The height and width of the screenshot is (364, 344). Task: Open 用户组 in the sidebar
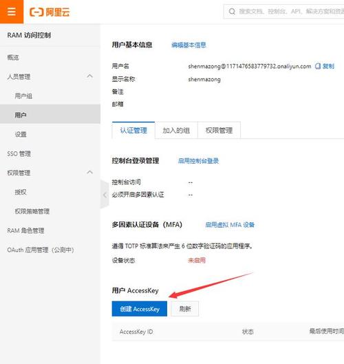tap(23, 96)
